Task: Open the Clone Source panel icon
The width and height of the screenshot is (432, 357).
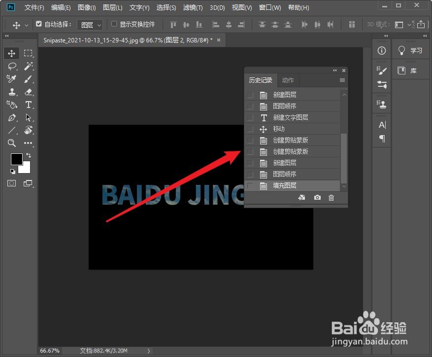Action: pyautogui.click(x=382, y=104)
